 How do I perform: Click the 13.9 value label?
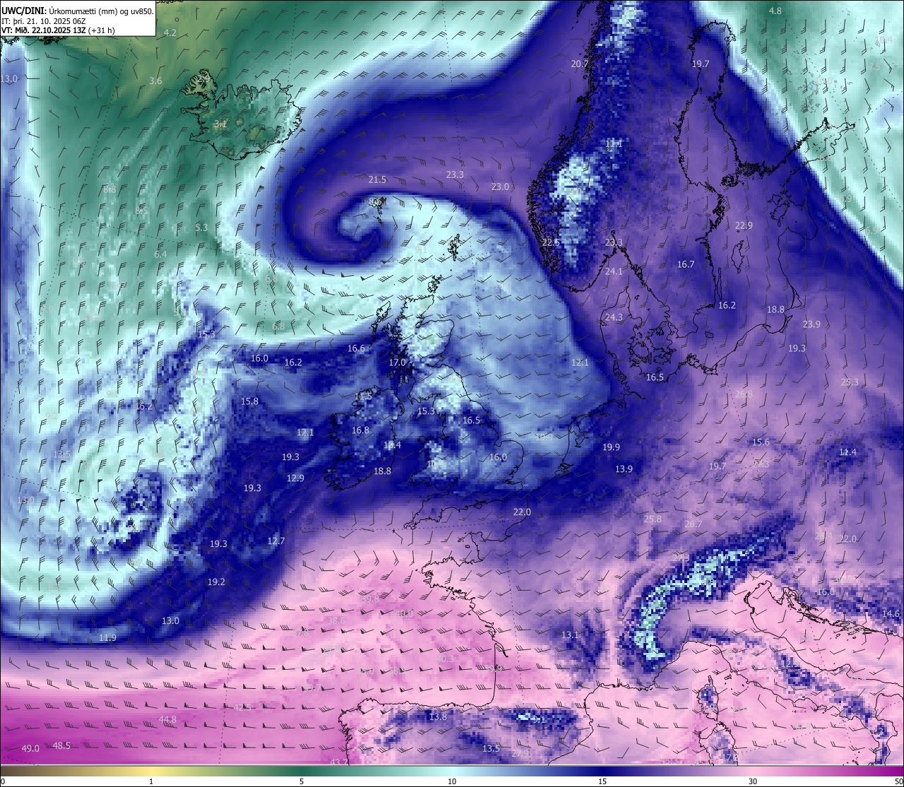tap(624, 469)
